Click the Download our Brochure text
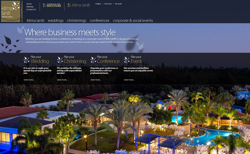 [x=54, y=5]
